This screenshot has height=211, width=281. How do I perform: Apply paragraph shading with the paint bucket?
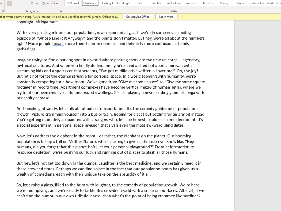(x=44, y=3)
